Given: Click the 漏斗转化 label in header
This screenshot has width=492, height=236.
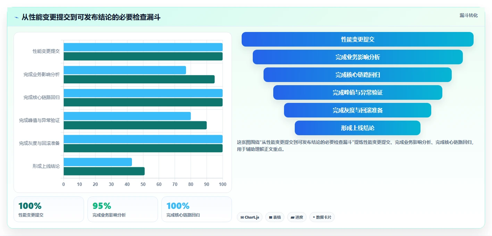Looking at the screenshot, I should (468, 15).
